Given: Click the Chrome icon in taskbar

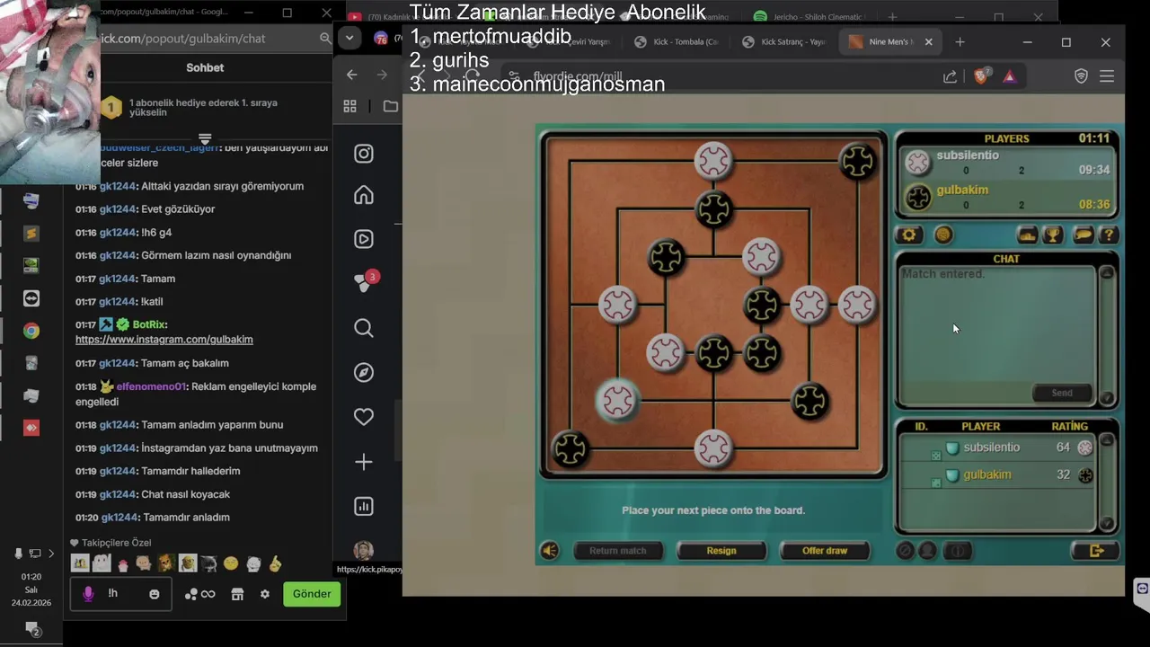Looking at the screenshot, I should tap(31, 331).
